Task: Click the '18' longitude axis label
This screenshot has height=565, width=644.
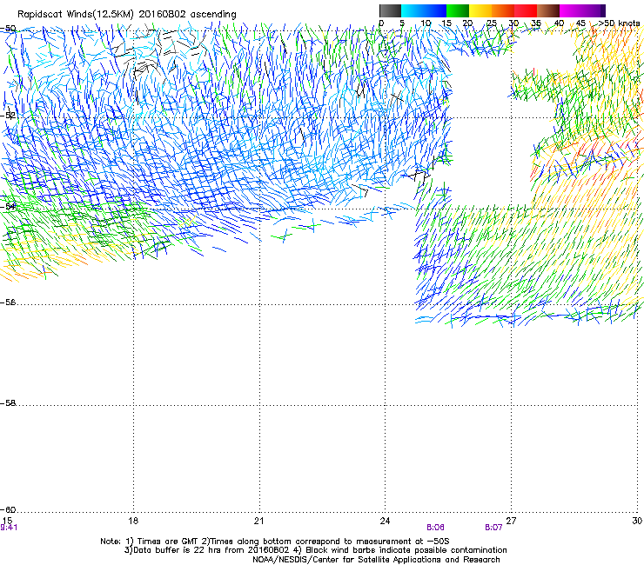Action: pos(133,521)
